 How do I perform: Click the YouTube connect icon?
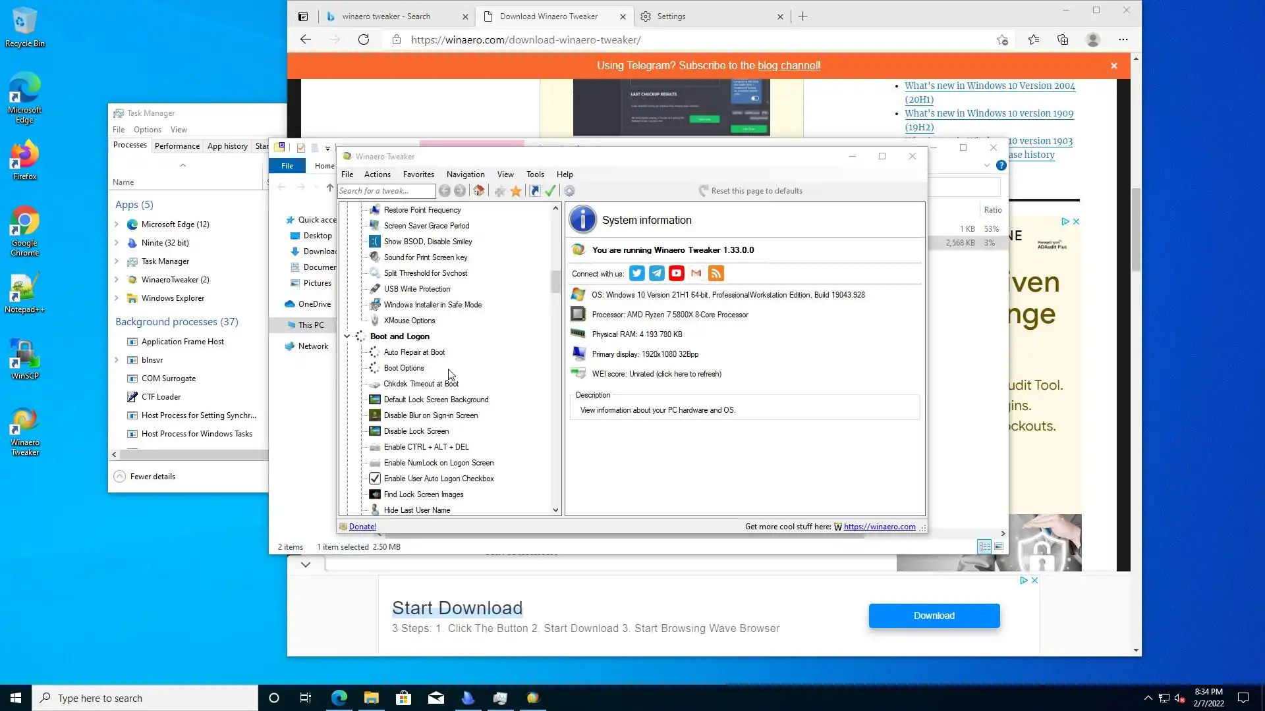click(676, 273)
